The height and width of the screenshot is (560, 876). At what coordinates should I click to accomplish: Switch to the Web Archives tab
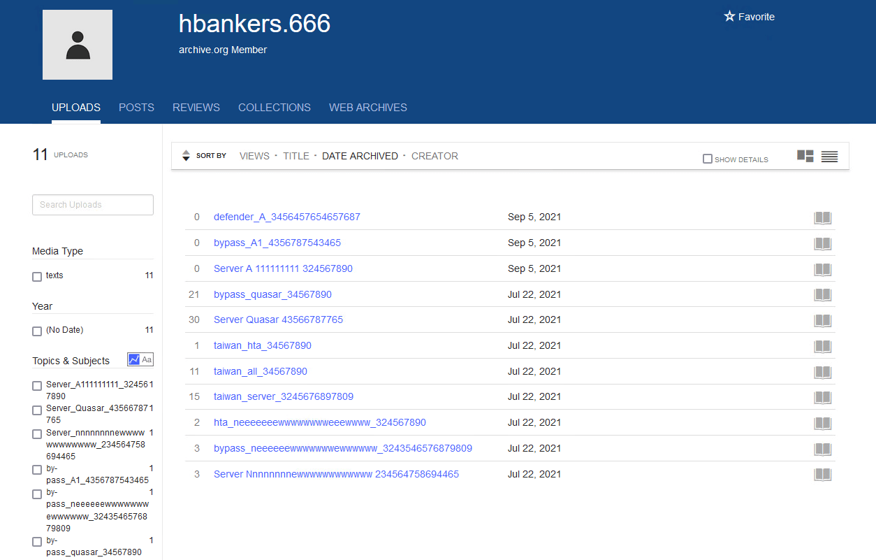368,108
